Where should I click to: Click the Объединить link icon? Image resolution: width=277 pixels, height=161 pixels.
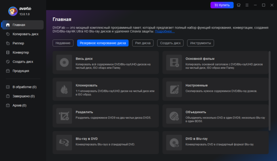click(x=174, y=116)
